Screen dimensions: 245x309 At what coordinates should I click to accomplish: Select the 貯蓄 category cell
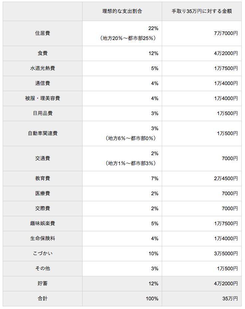(43, 284)
